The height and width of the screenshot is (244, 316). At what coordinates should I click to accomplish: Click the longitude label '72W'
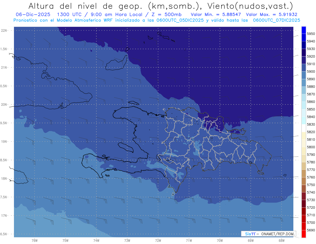click(158, 240)
